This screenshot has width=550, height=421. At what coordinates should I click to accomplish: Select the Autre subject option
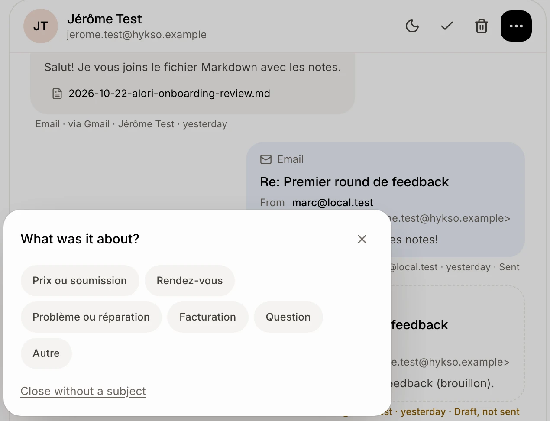tap(46, 353)
